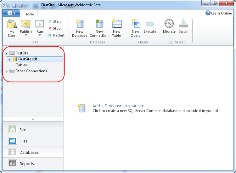
Task: Open a New Query
Action: click(x=135, y=28)
